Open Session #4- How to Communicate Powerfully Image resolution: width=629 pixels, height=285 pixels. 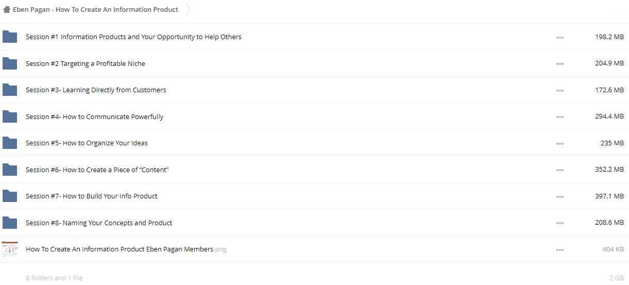pos(94,117)
